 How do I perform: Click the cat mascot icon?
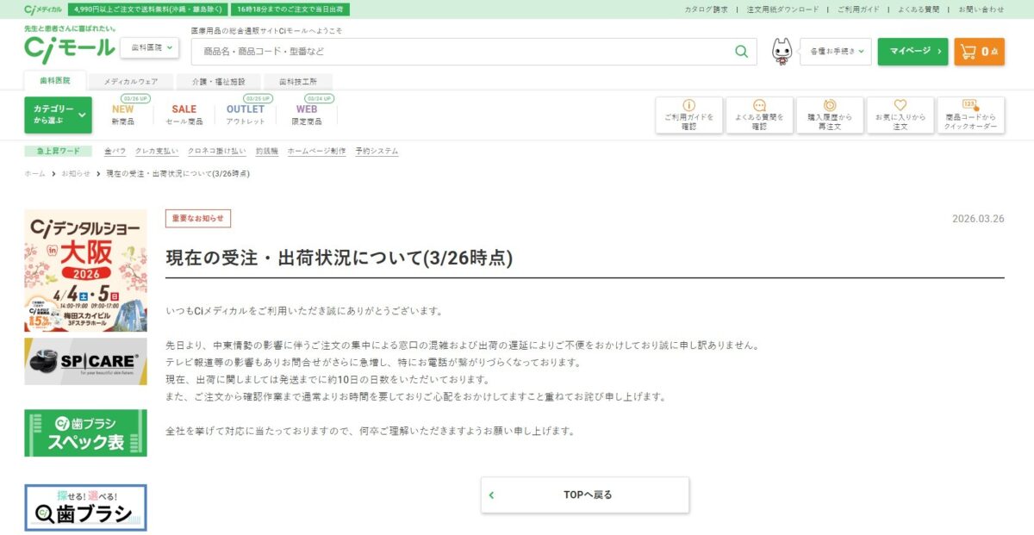click(782, 52)
